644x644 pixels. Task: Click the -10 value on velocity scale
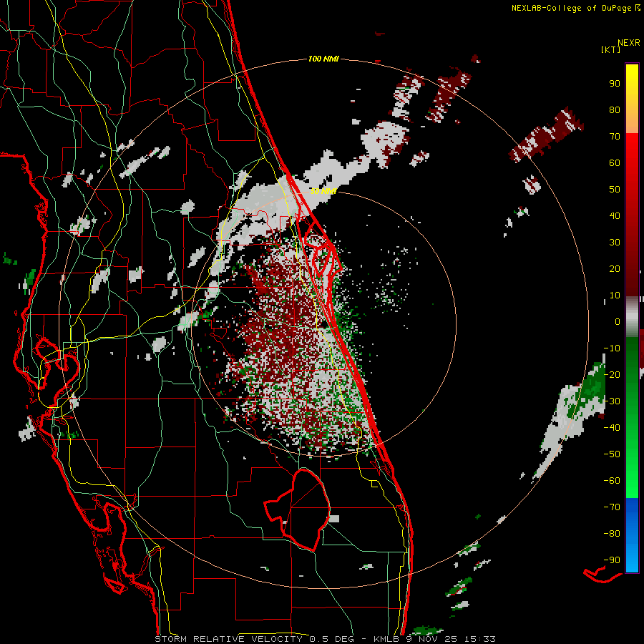point(612,348)
